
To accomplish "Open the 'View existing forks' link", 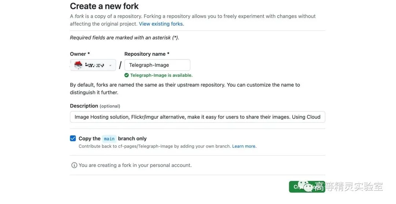I will pos(161,24).
